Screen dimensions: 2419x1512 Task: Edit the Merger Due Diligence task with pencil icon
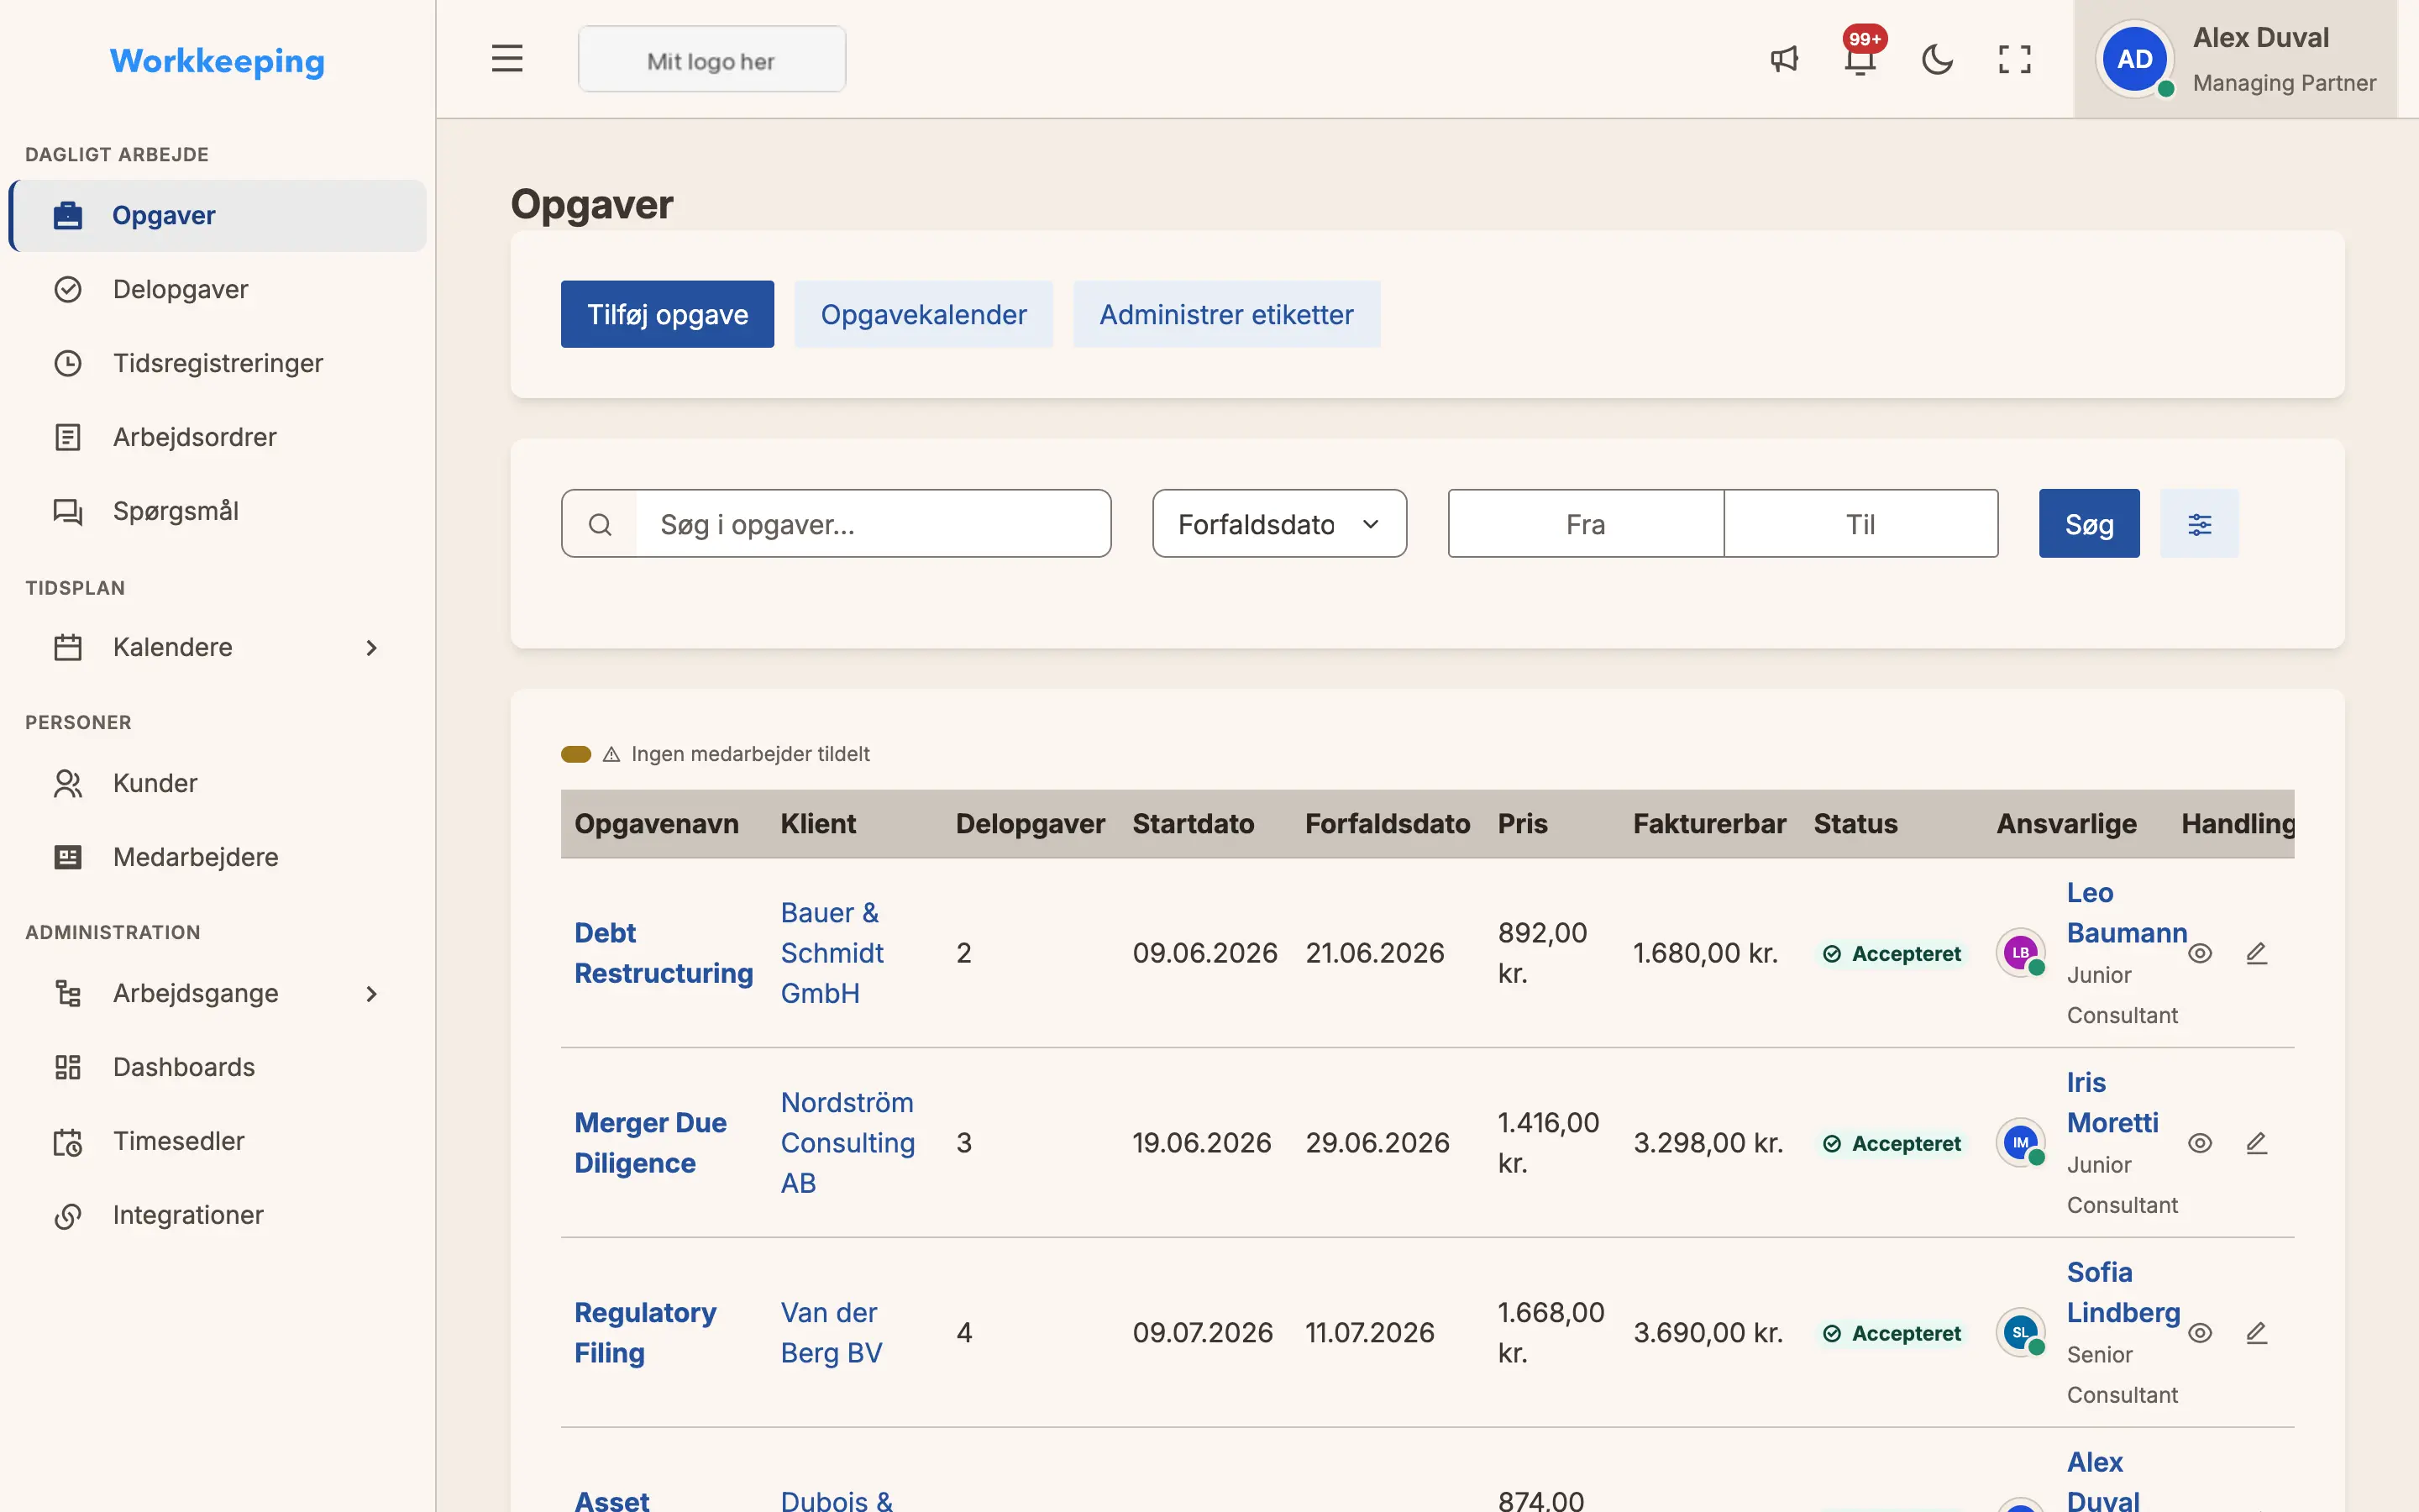2256,1143
